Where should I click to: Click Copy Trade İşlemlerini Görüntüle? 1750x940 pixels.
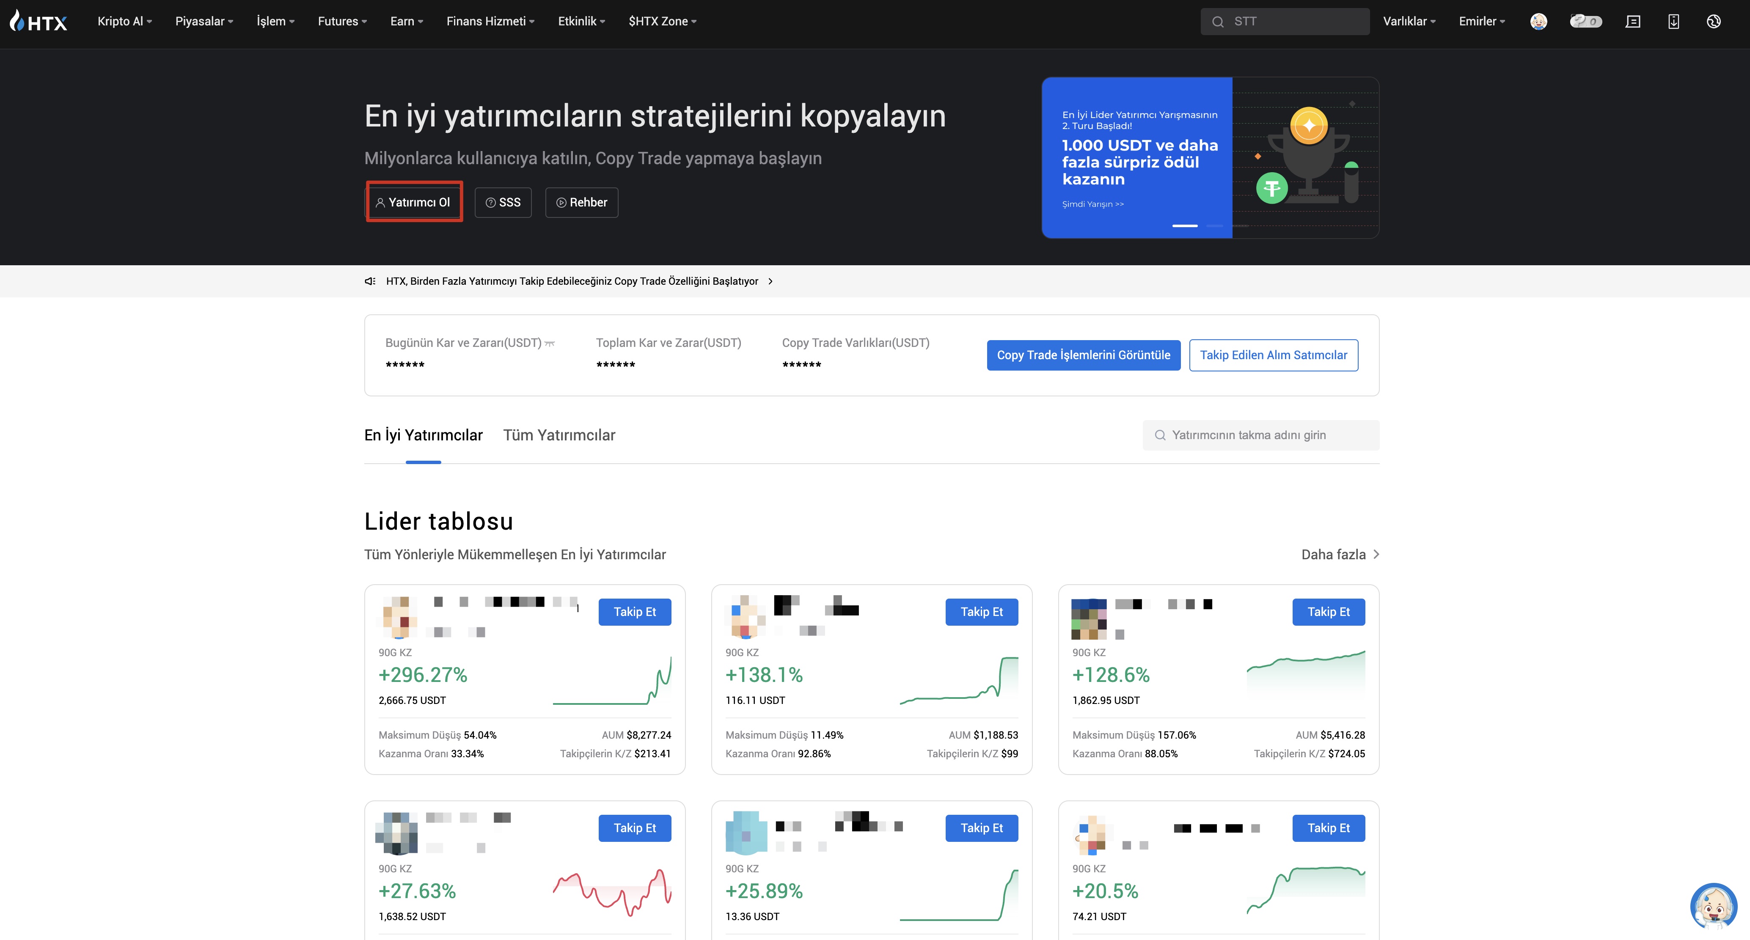1084,355
